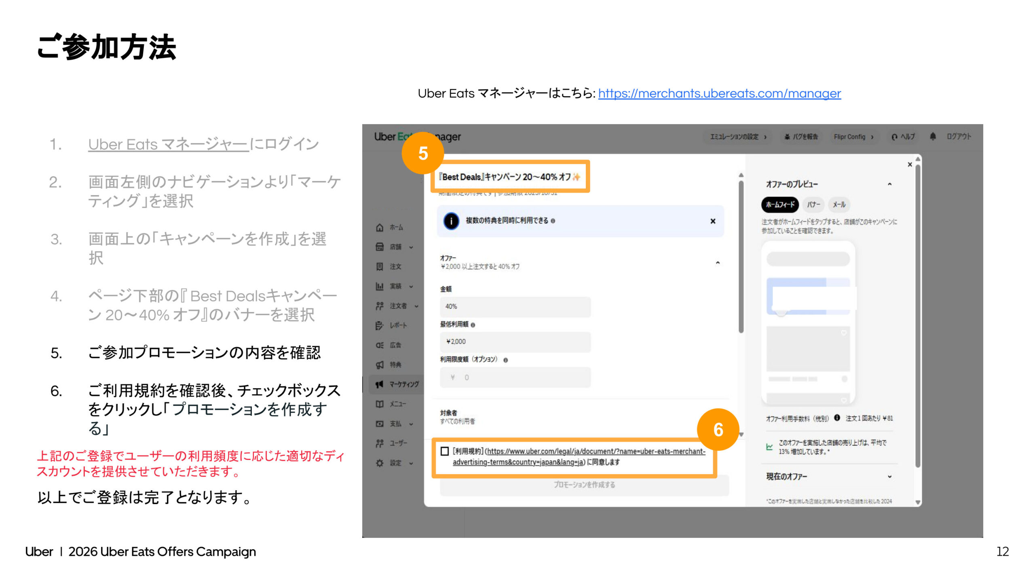
Task: Click the 利用限度額 optional amount field
Action: 515,377
